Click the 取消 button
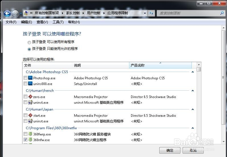Image resolution: width=227 pixels, height=157 pixels. 193,150
